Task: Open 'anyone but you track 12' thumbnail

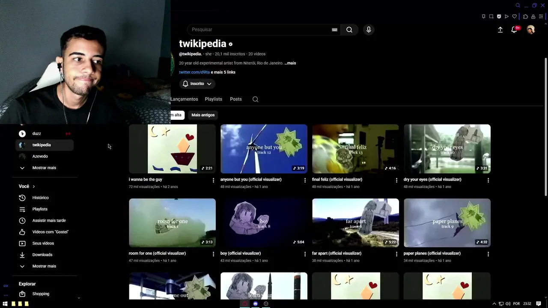Action: tap(264, 149)
